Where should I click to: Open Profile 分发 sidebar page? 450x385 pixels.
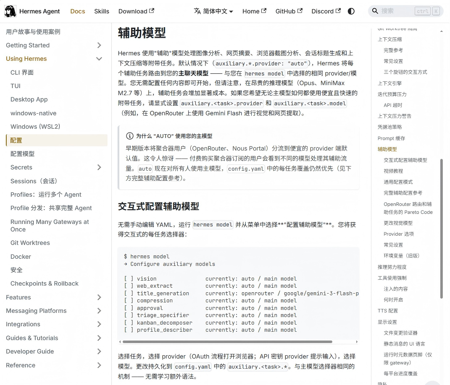(51, 208)
